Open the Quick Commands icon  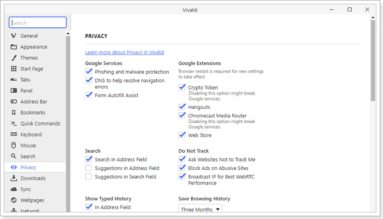click(14, 123)
